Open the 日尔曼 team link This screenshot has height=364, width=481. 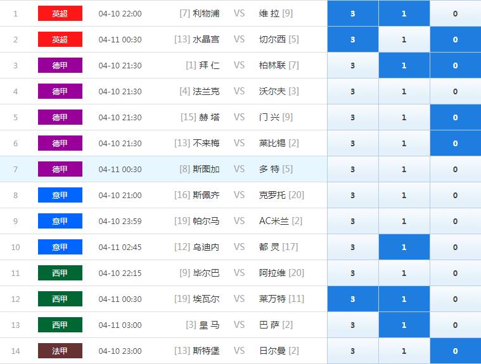click(273, 351)
